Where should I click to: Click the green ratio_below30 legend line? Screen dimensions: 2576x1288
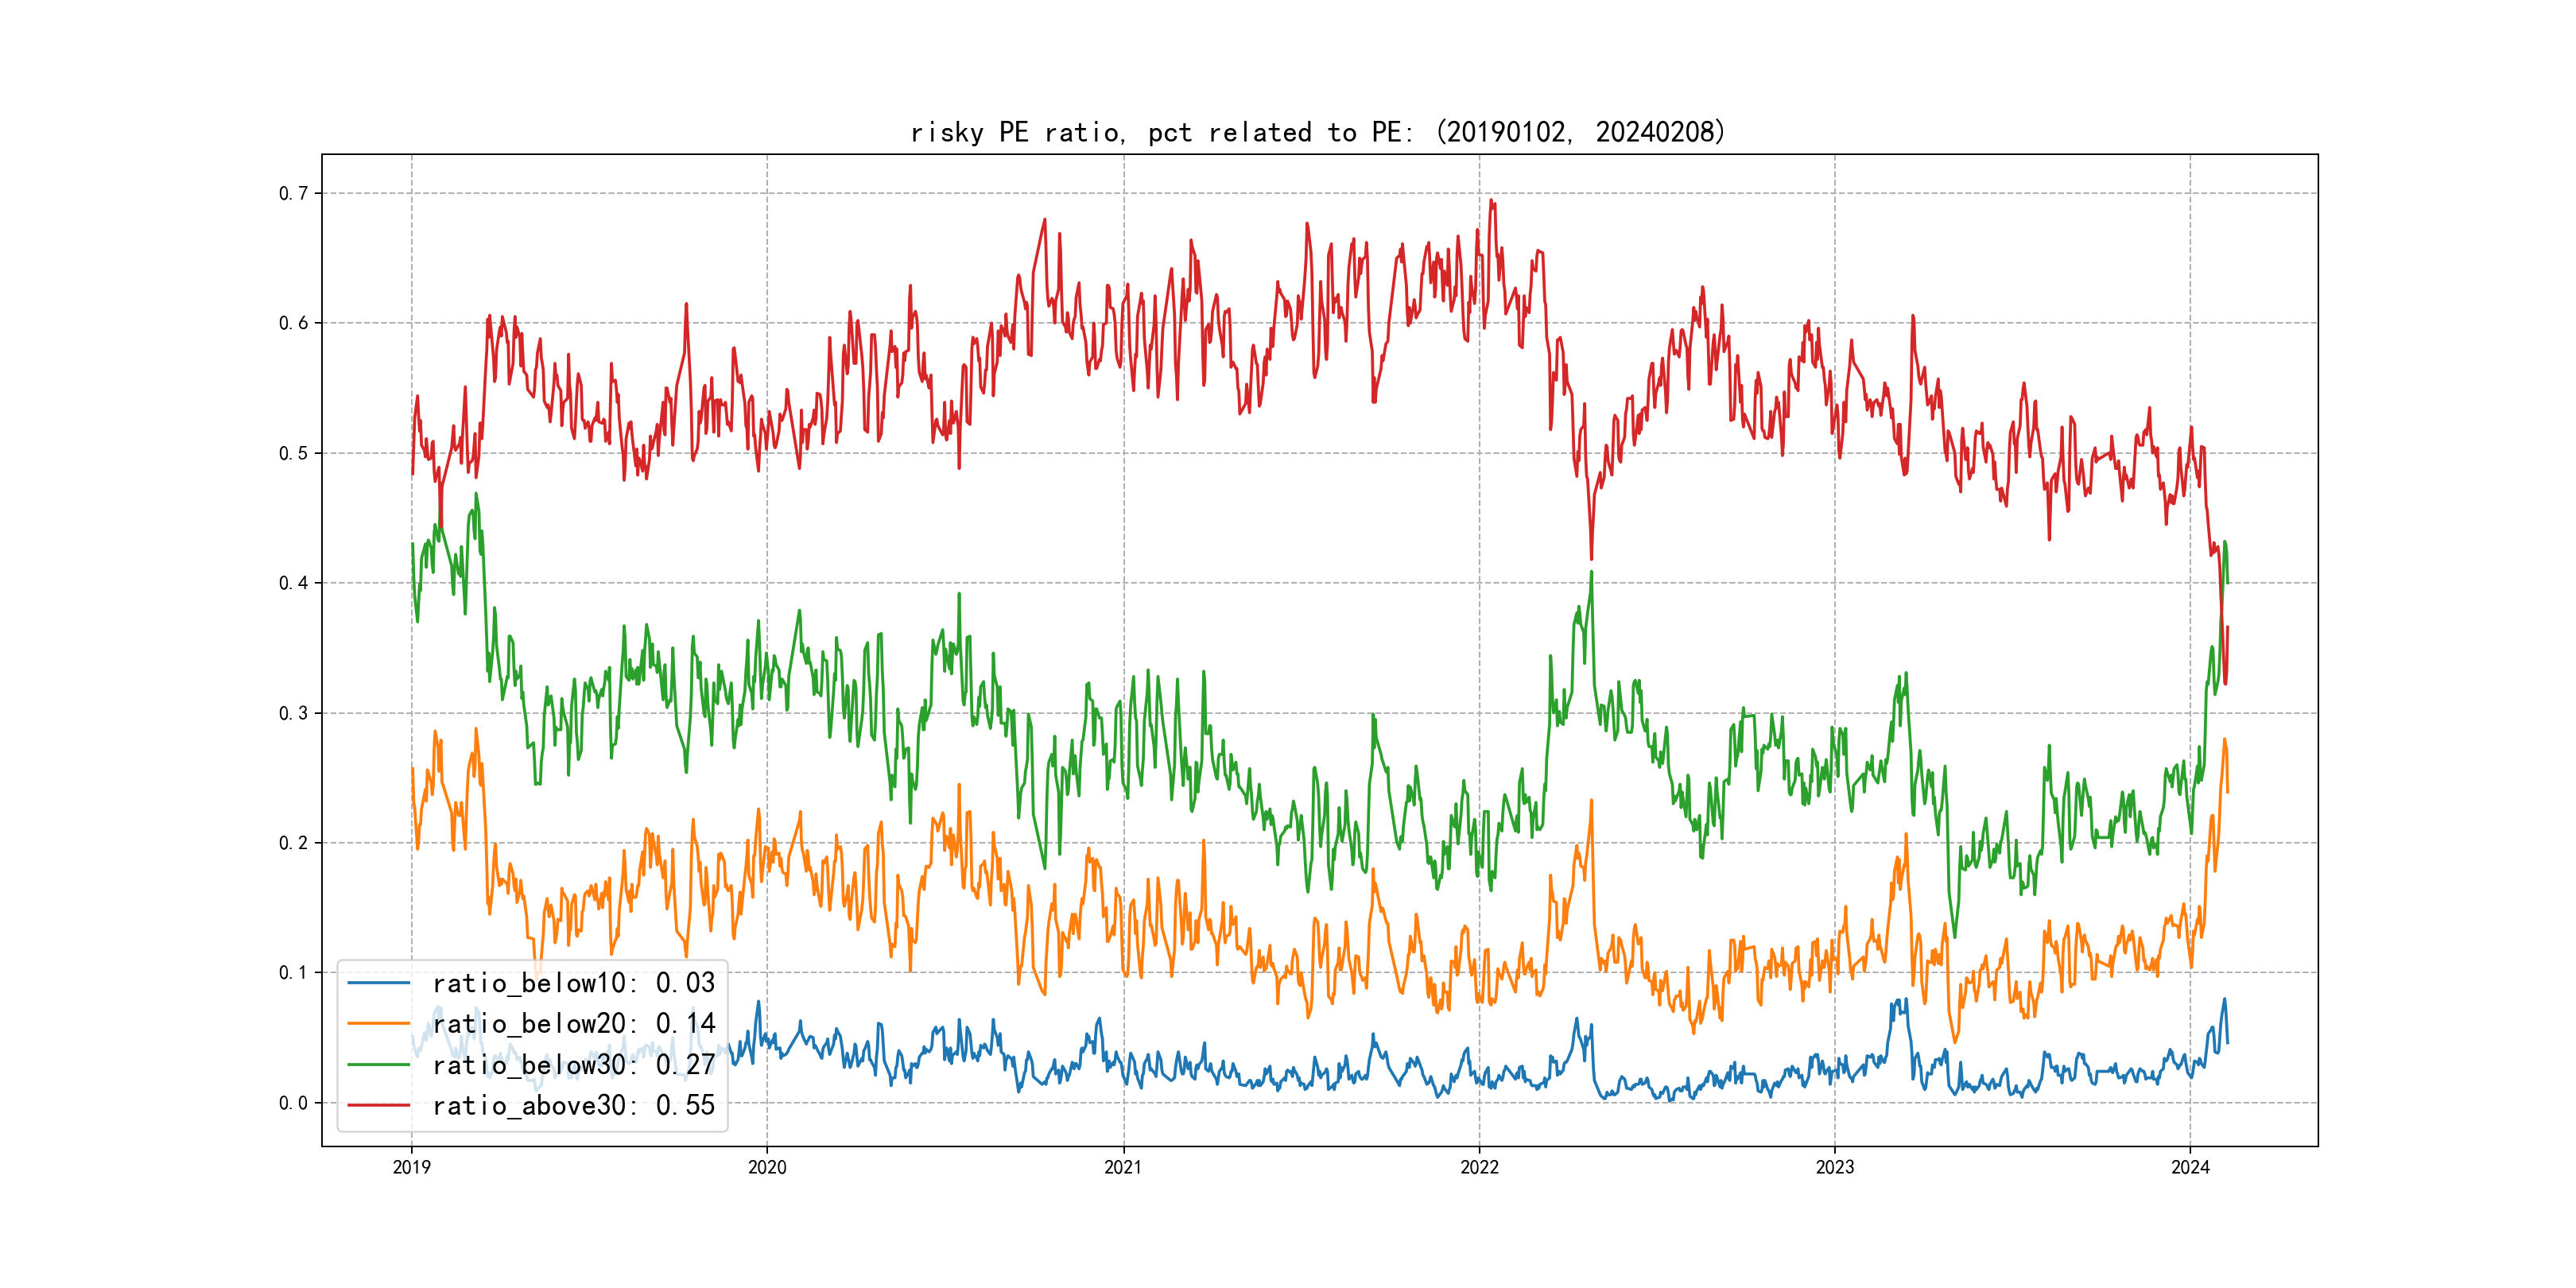pos(379,1065)
